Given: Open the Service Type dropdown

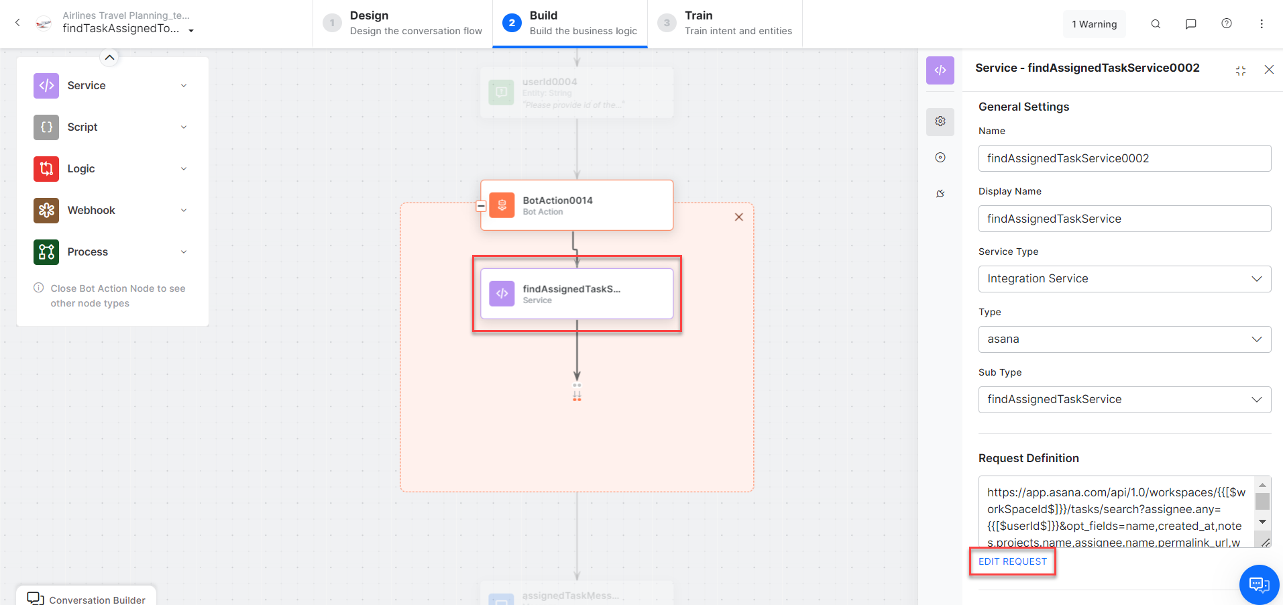Looking at the screenshot, I should (x=1124, y=279).
